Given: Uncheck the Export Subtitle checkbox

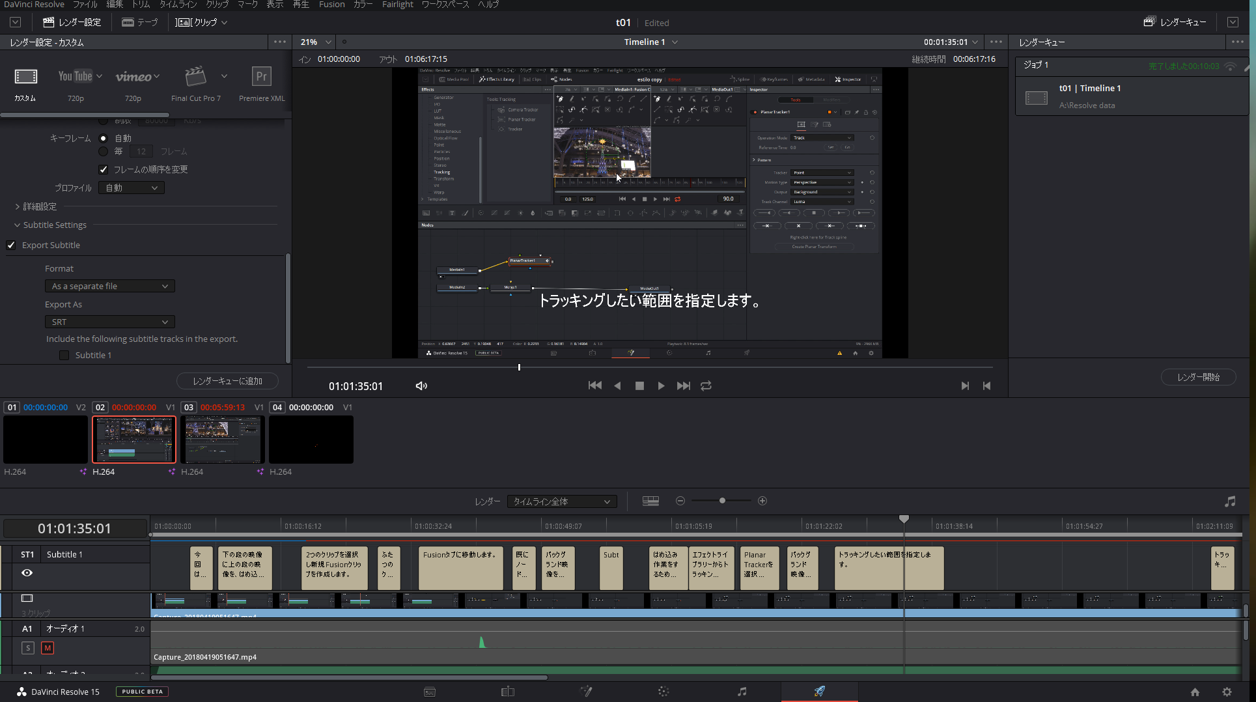Looking at the screenshot, I should (11, 246).
